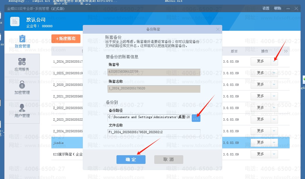Select account set row 1_2025_2025020519
Image resolution: width=305 pixels, height=179 pixels.
coord(171,73)
